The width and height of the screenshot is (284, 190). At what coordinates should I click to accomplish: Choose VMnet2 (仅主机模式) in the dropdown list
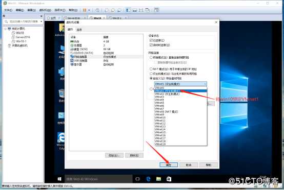[x=180, y=94]
